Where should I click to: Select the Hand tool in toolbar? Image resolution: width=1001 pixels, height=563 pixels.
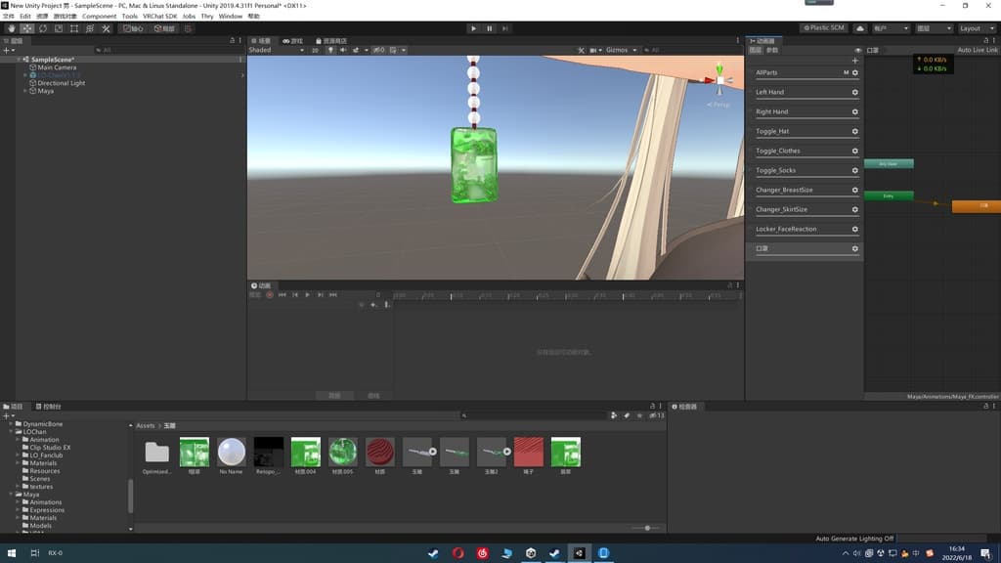(12, 28)
